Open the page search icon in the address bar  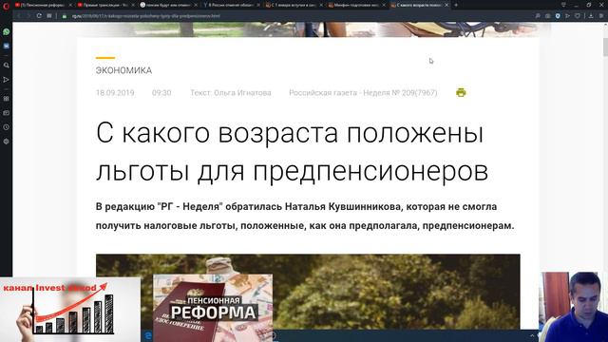click(x=538, y=16)
